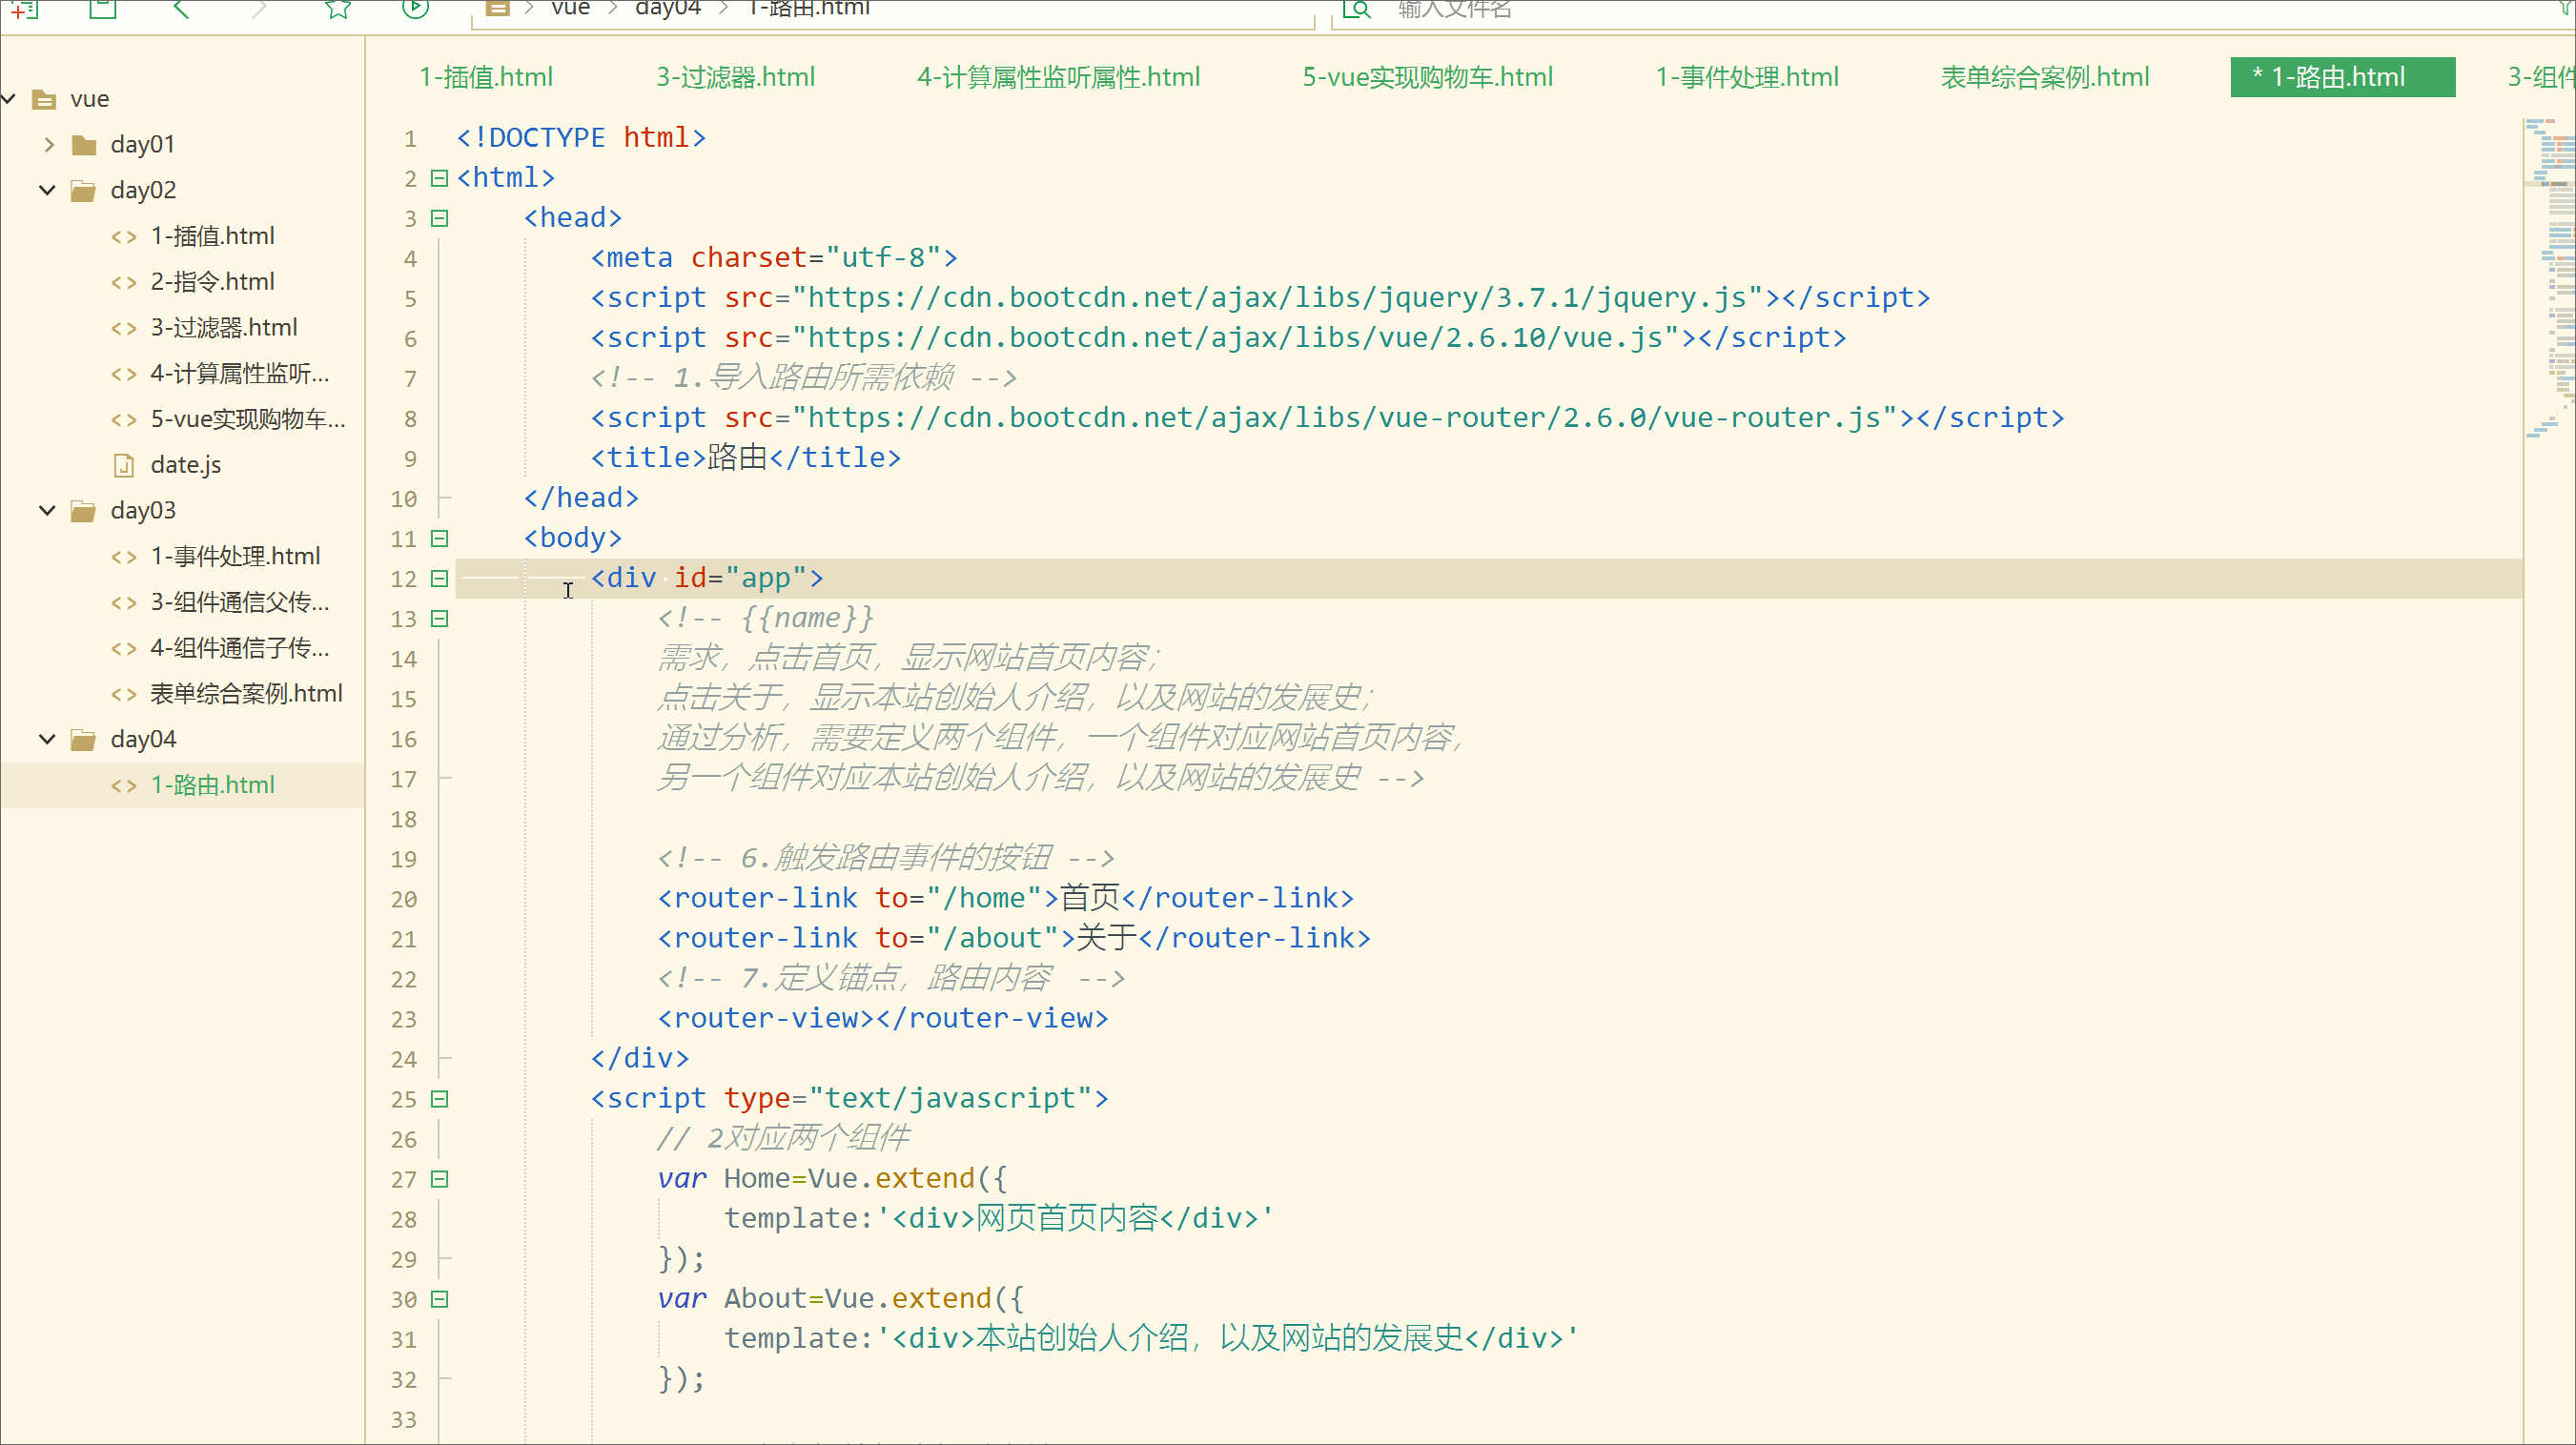
Task: Fold the script block on line 25
Action: [x=439, y=1099]
